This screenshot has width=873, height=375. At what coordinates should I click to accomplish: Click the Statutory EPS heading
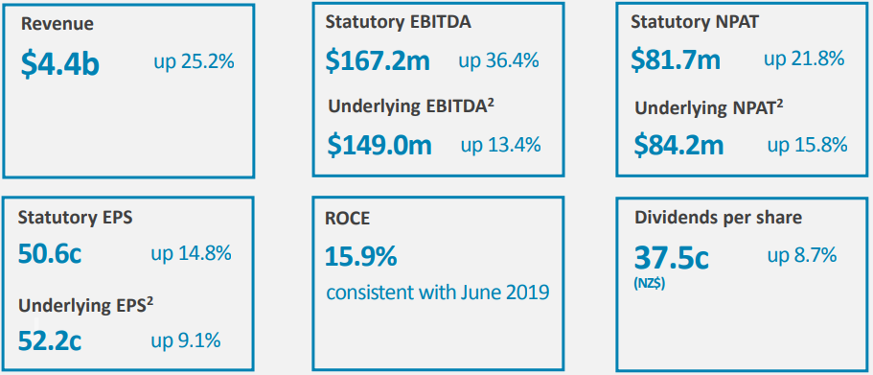pos(75,218)
